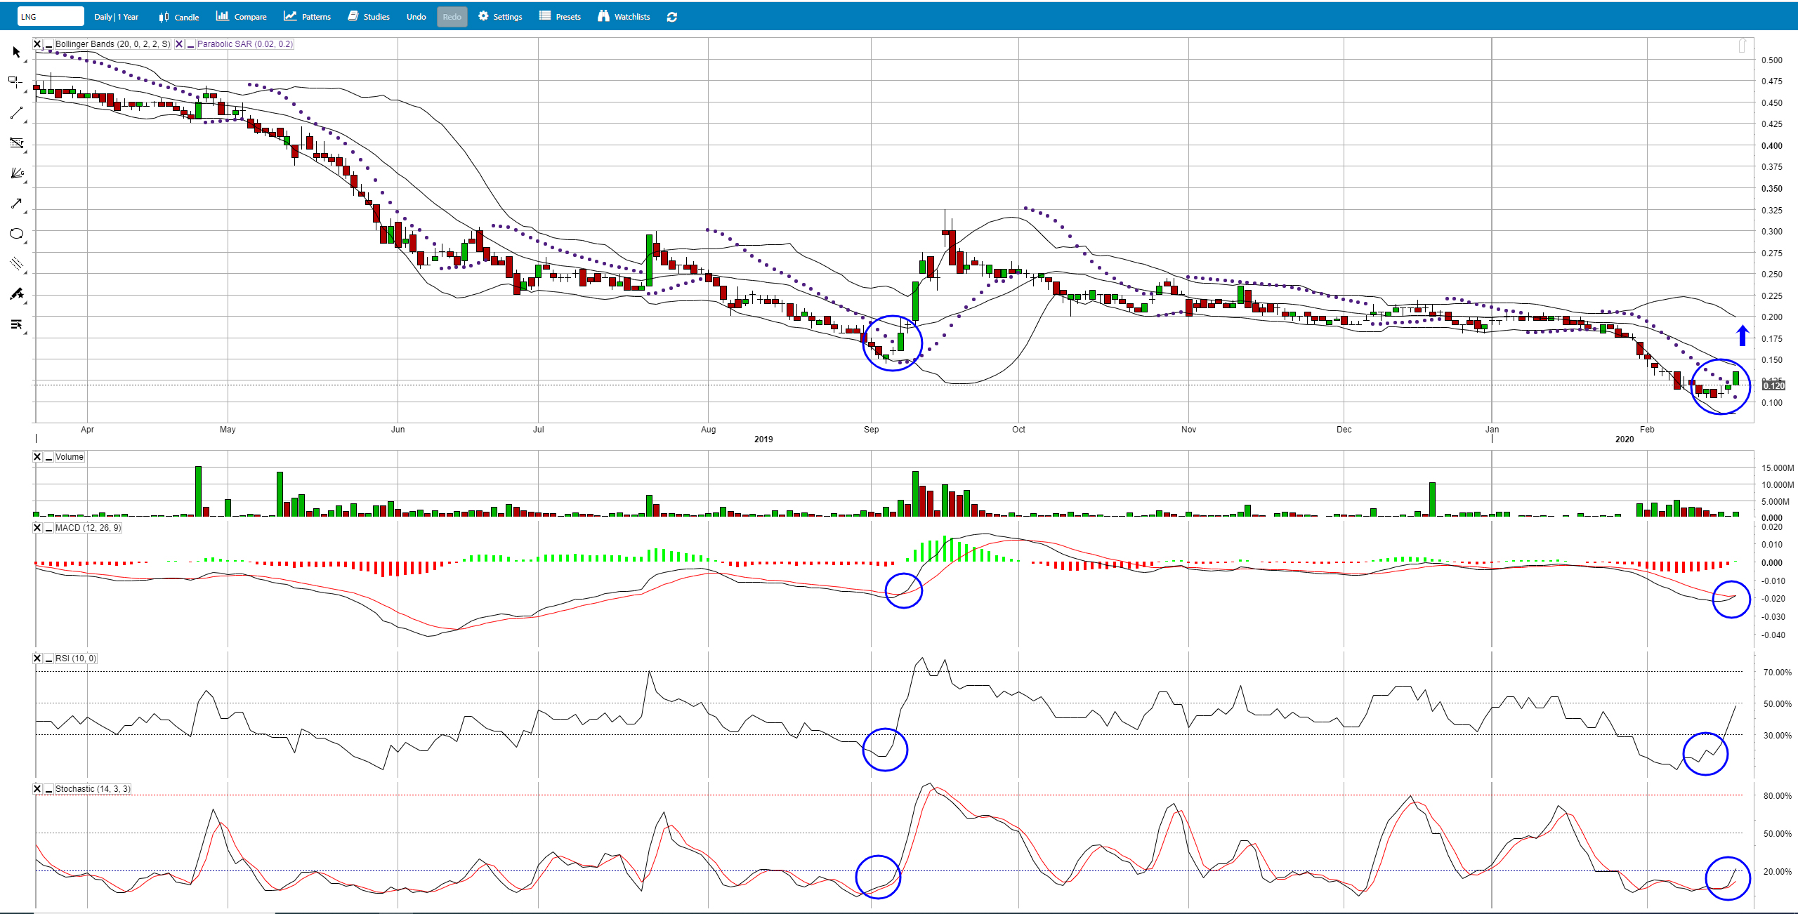This screenshot has height=914, width=1798.
Task: Open the Daily | 1 Year timeframe dropdown
Action: (117, 17)
